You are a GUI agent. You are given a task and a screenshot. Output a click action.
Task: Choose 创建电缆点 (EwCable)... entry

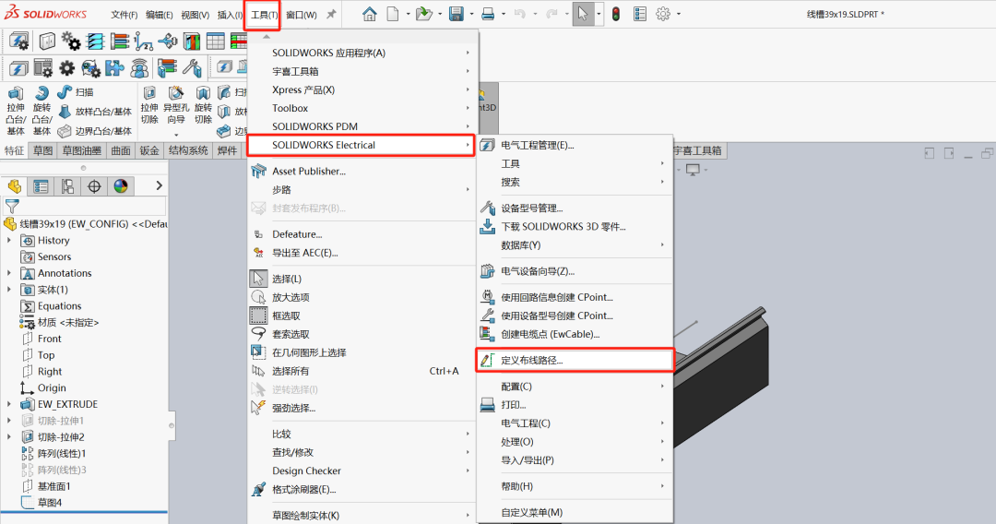[x=575, y=334]
